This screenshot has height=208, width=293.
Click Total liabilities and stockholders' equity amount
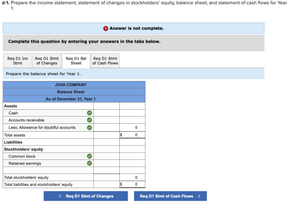(x=132, y=184)
